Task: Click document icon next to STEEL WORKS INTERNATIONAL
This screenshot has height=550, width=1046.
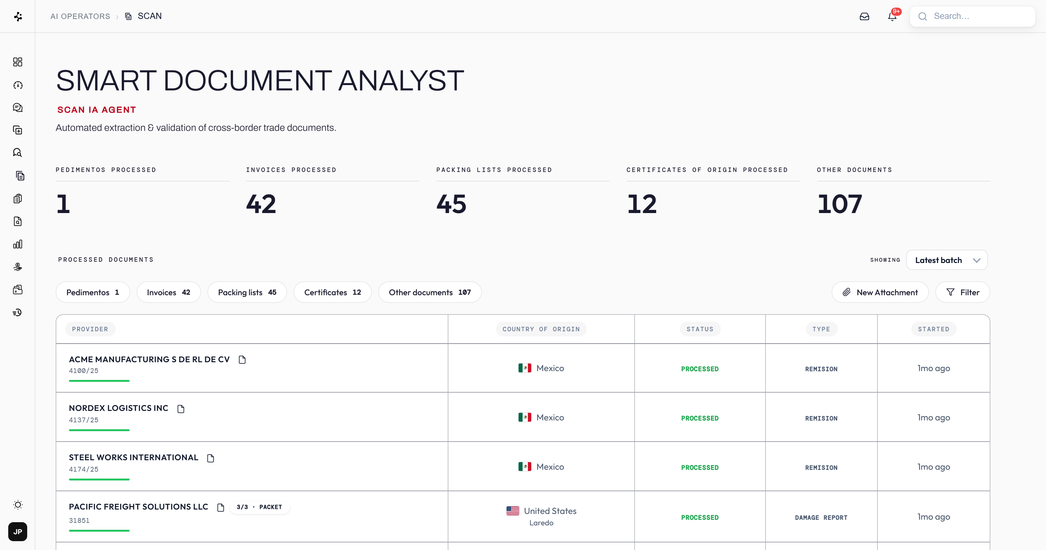Action: tap(210, 458)
